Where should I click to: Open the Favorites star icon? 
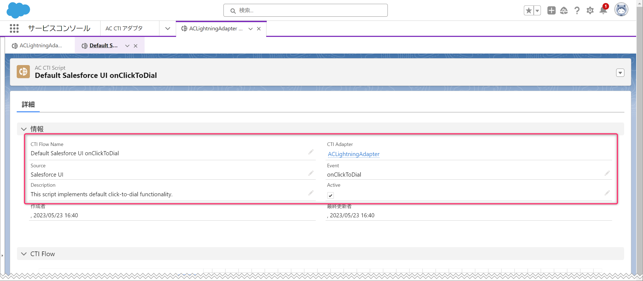(x=529, y=11)
